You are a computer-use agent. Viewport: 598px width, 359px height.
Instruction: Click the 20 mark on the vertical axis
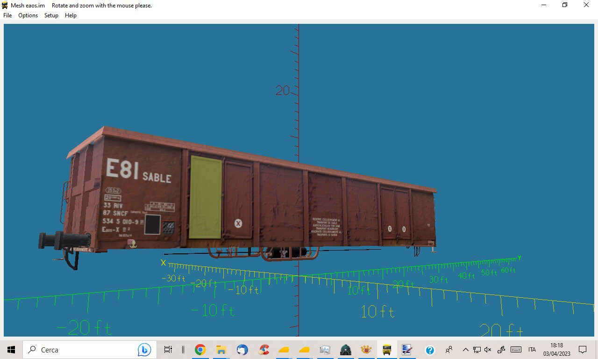click(x=283, y=91)
